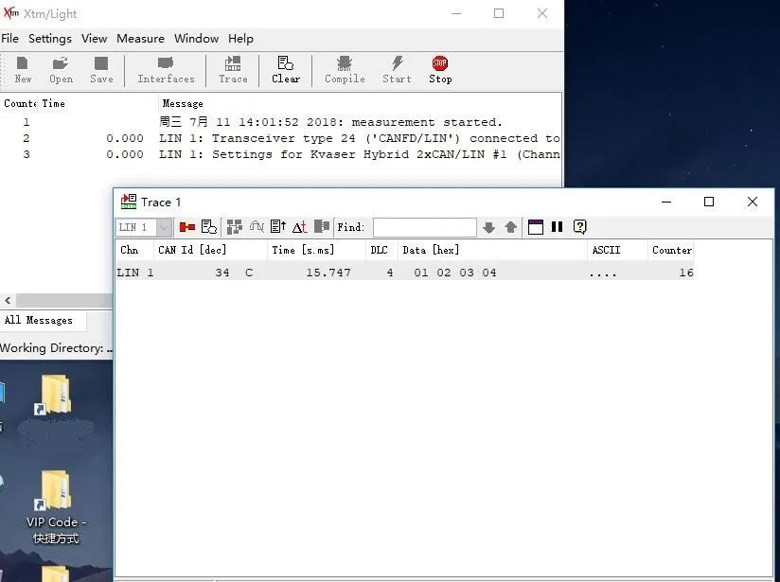Click the Interfaces toolbar icon
Viewport: 780px width, 582px height.
[166, 70]
